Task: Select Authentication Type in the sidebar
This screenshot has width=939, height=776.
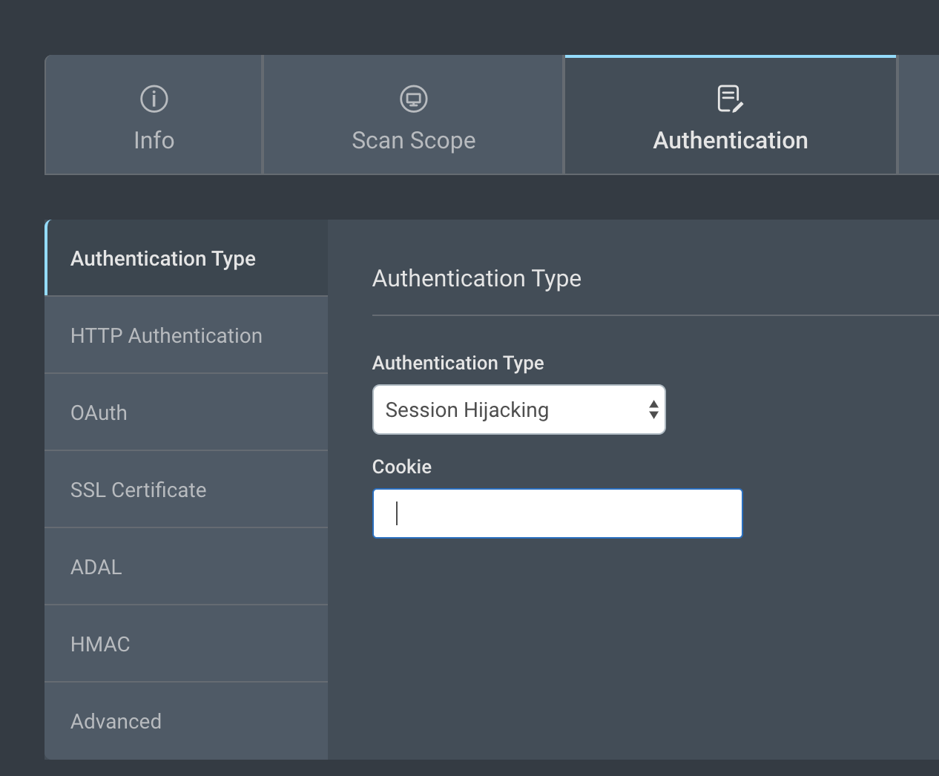Action: (x=163, y=259)
